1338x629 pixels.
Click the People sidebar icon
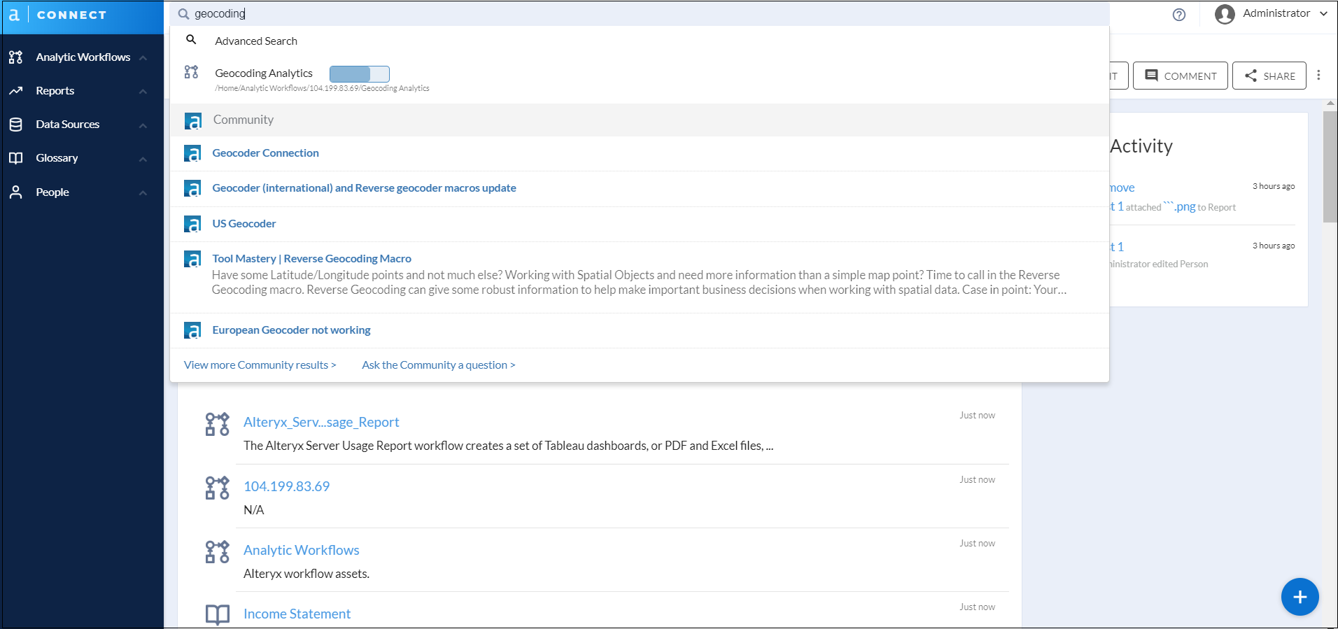[16, 192]
